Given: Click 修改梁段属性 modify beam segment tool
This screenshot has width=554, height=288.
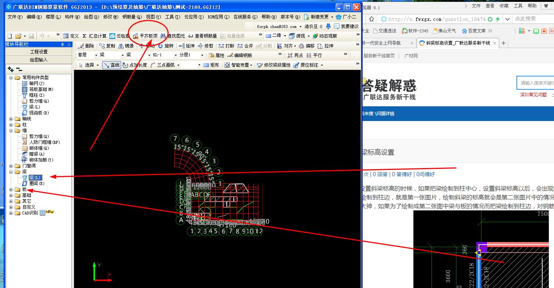Looking at the screenshot, I should 274,65.
